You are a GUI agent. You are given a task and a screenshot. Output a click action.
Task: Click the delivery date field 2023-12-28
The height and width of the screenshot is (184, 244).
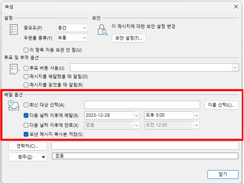click(109, 115)
